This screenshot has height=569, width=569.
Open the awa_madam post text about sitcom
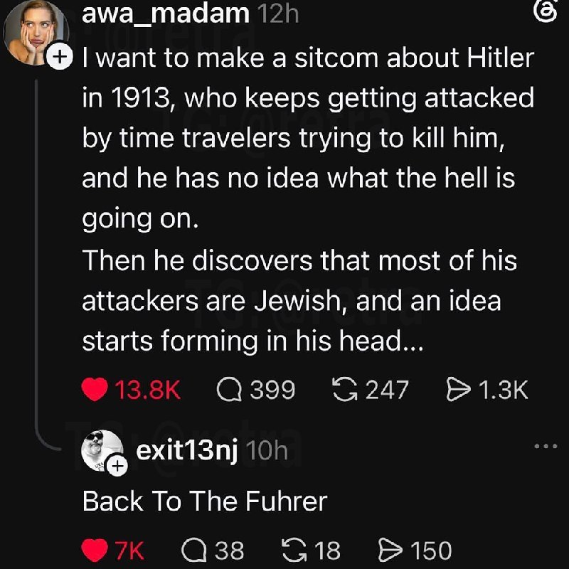click(x=308, y=199)
